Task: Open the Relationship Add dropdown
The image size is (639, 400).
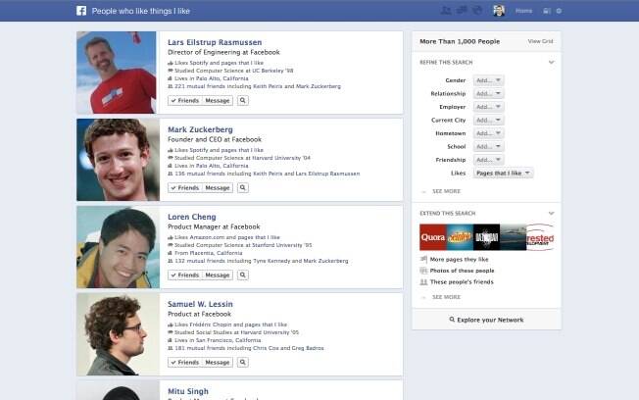Action: (x=489, y=94)
